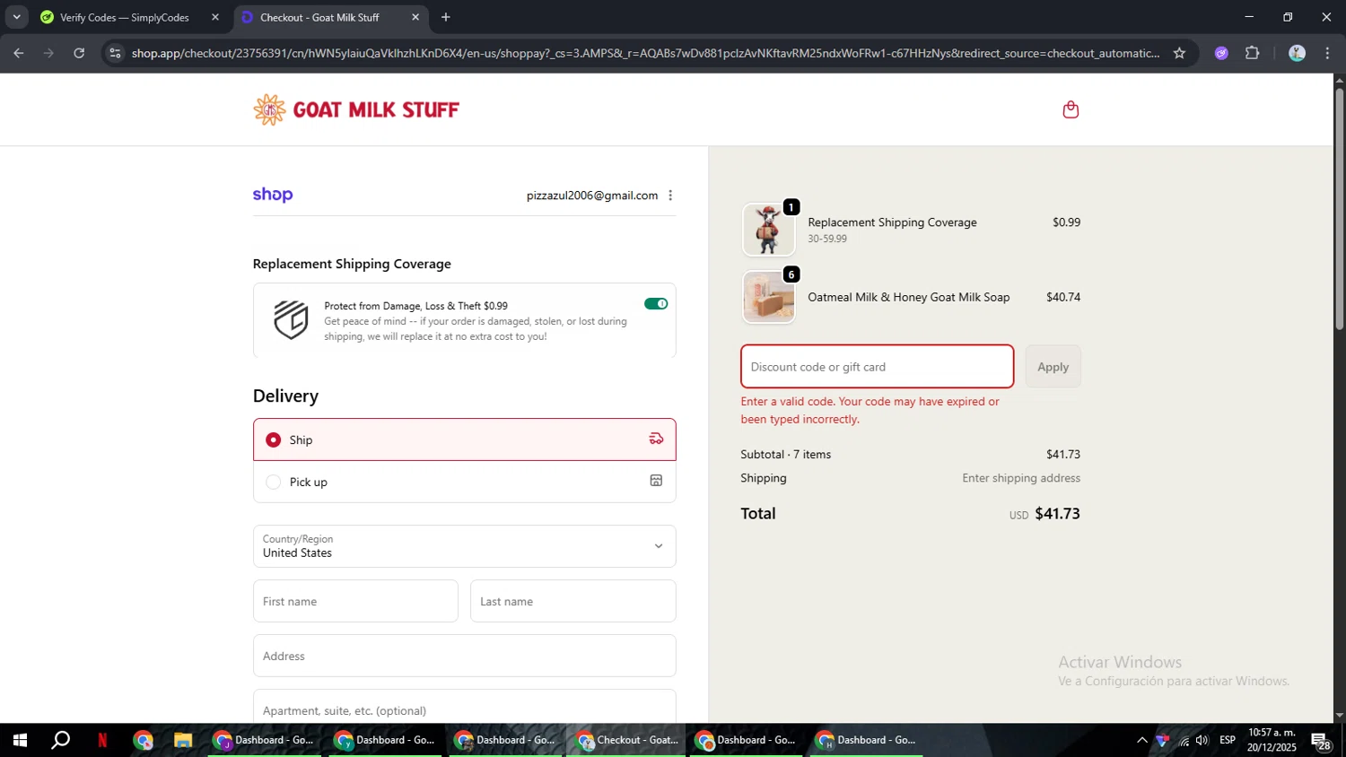Click the purple extension icon in toolbar
The height and width of the screenshot is (757, 1346).
click(x=1221, y=53)
